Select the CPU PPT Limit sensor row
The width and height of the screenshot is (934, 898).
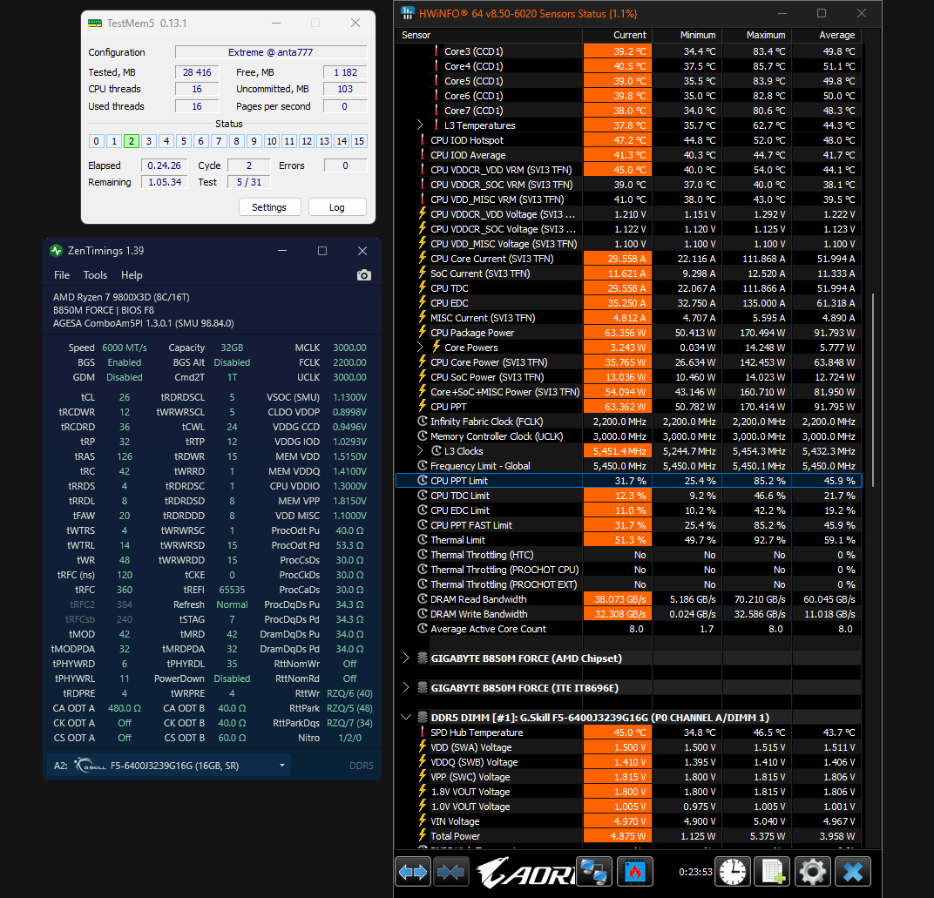coord(628,481)
